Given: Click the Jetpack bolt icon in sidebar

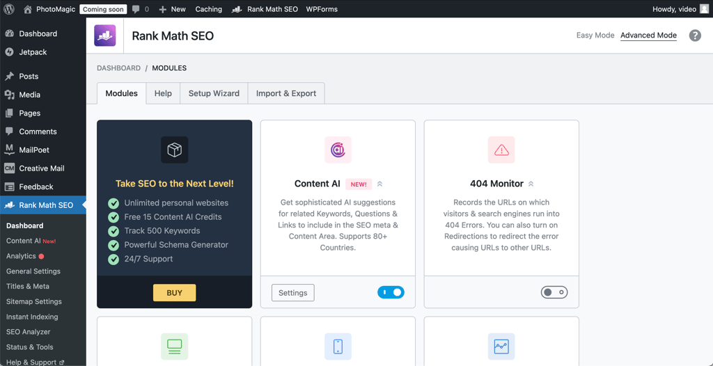Looking at the screenshot, I should coord(9,52).
